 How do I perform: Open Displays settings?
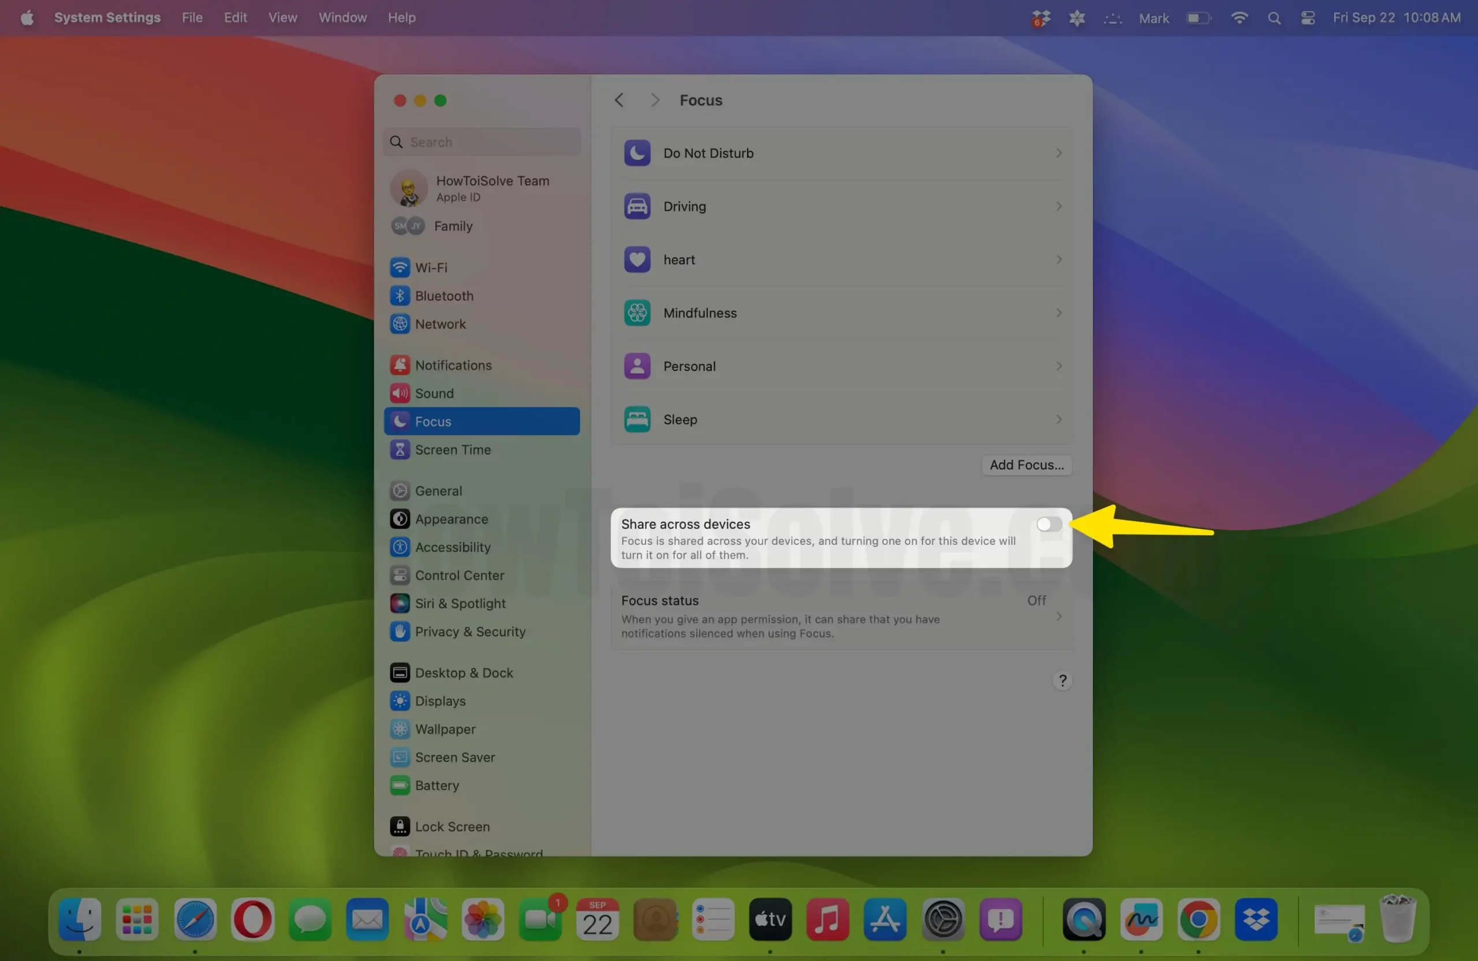pyautogui.click(x=482, y=701)
